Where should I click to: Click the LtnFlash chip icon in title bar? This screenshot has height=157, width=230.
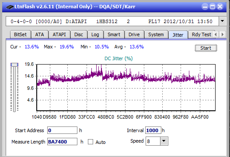pyautogui.click(x=10, y=7)
